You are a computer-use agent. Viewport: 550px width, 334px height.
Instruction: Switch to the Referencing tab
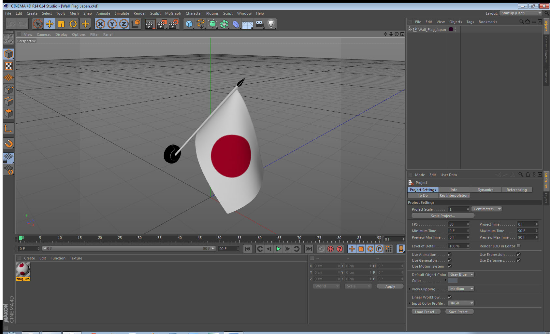(517, 190)
